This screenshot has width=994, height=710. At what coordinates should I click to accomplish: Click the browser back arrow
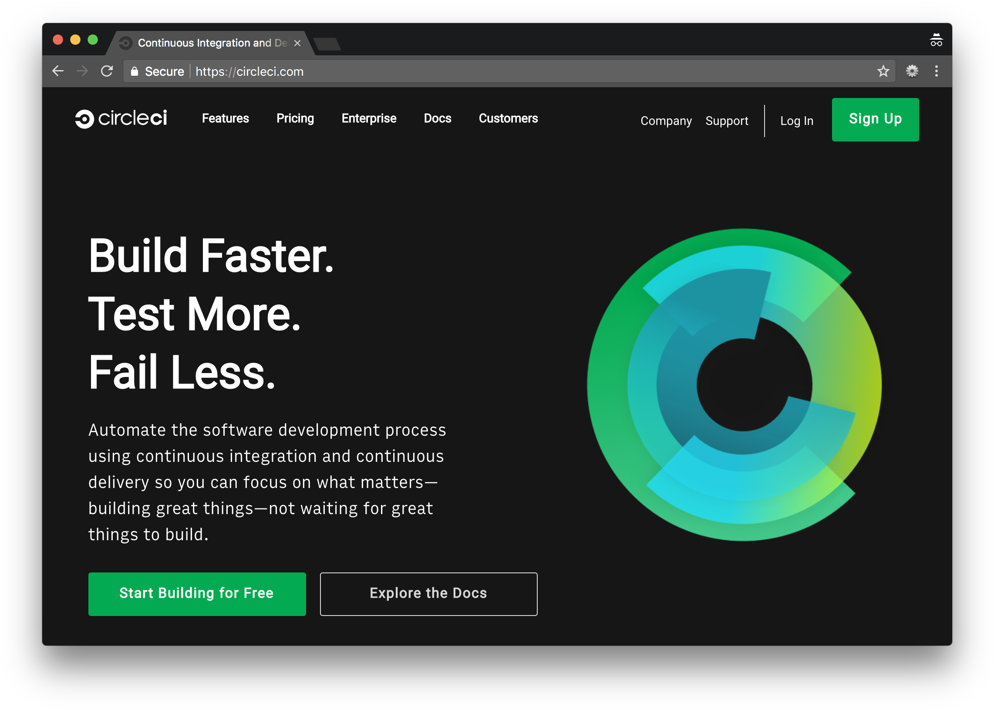58,71
